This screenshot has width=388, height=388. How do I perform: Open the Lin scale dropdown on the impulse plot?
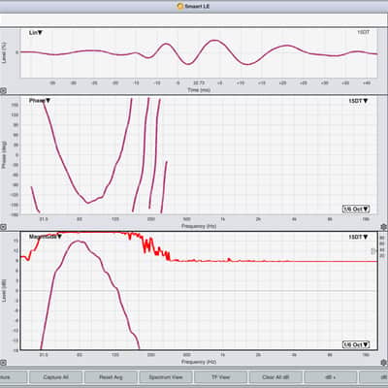[36, 33]
